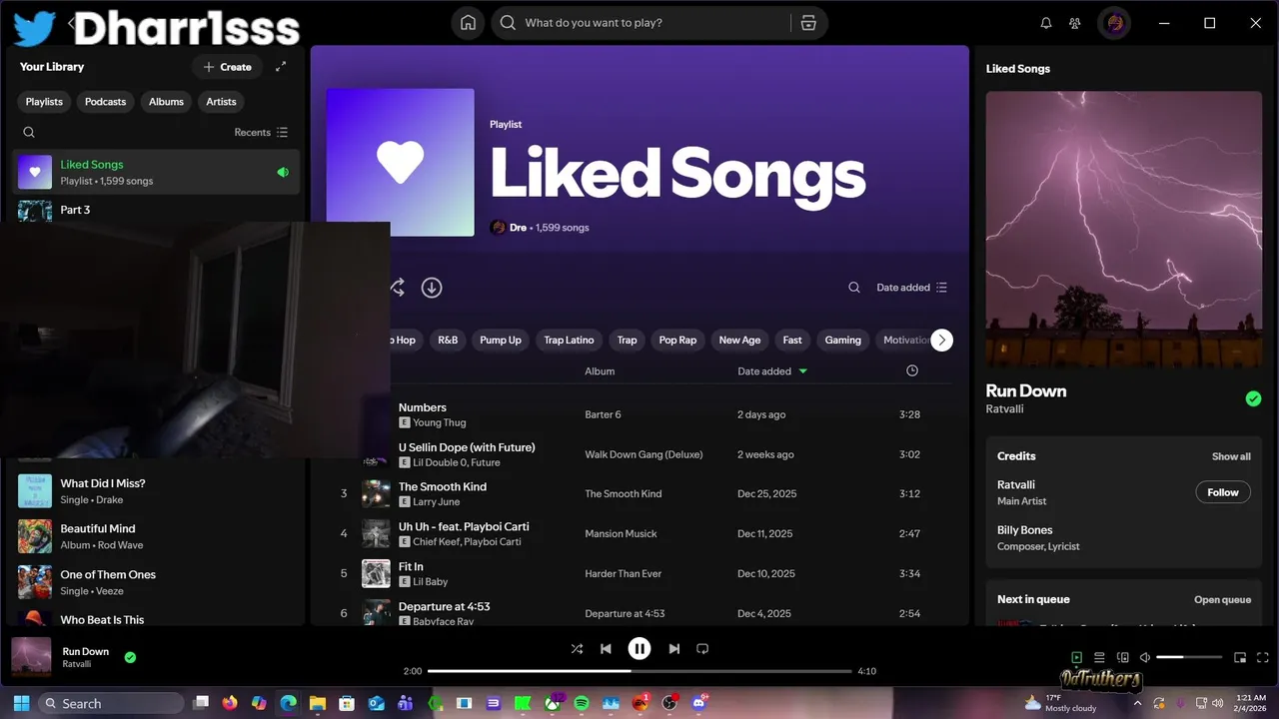Show hidden system tray icons
This screenshot has width=1279, height=719.
1138,703
